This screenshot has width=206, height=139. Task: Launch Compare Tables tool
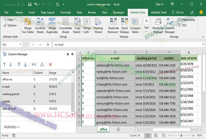coord(135,26)
